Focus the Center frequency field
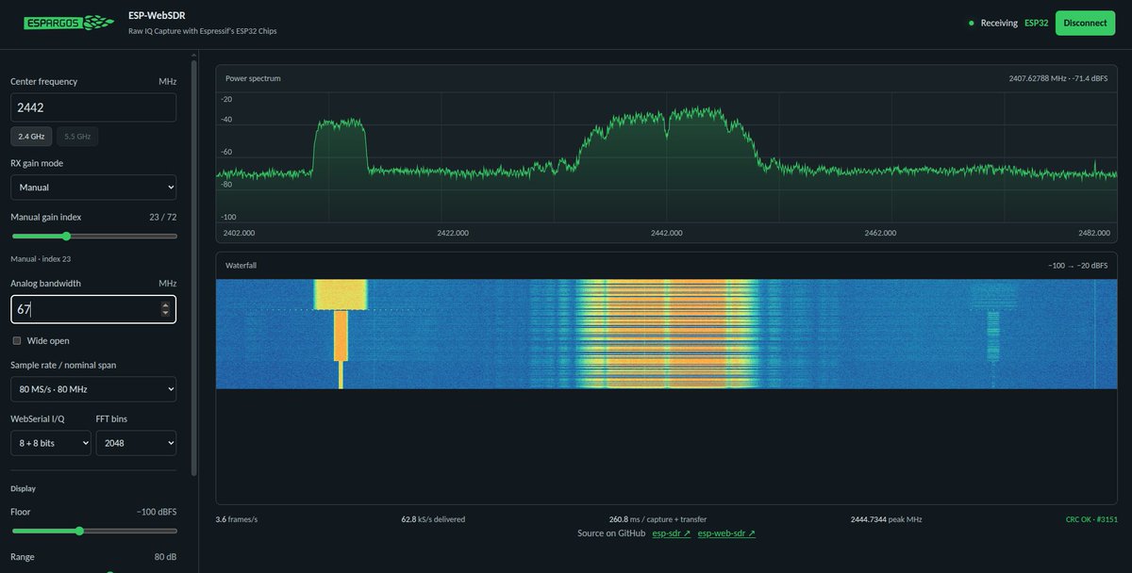Viewport: 1132px width, 573px height. pyautogui.click(x=93, y=107)
